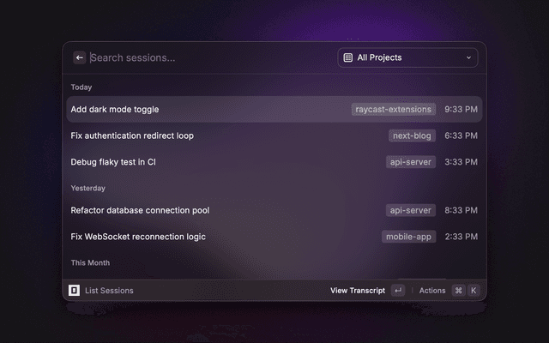The width and height of the screenshot is (549, 343).
Task: Click the All Projects grid icon
Action: 348,57
